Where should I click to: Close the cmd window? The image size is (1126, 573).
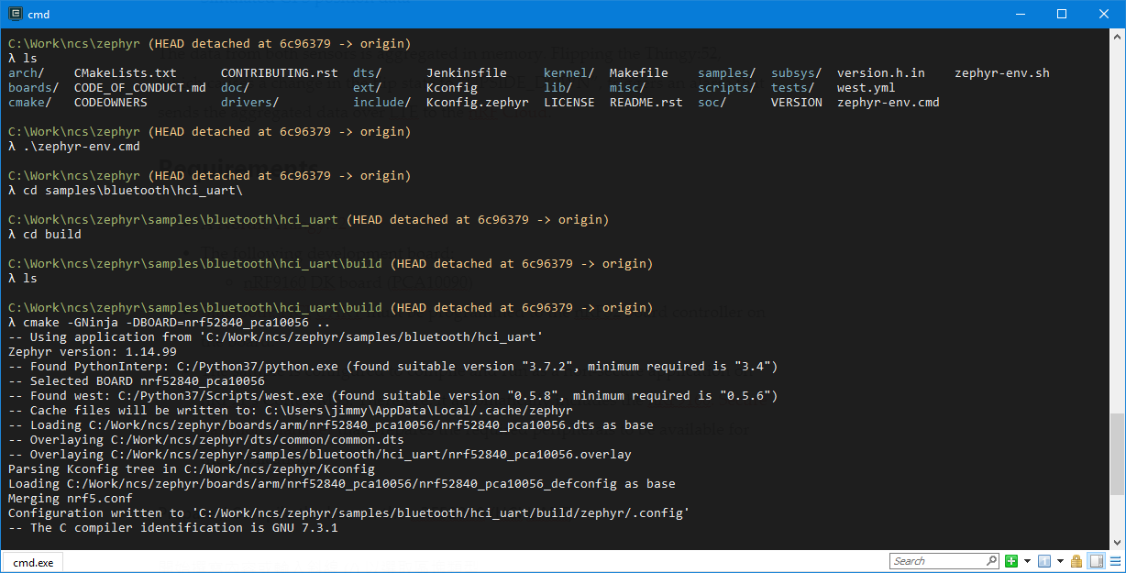pyautogui.click(x=1104, y=14)
